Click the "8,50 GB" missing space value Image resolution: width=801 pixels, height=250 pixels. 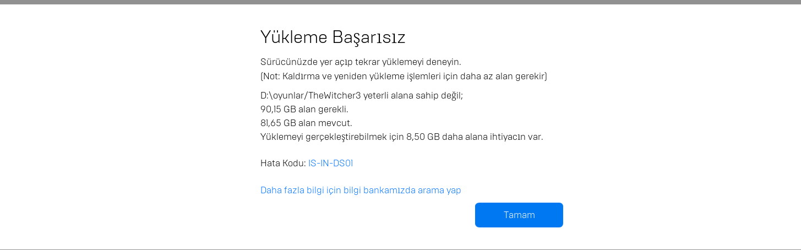coord(423,137)
